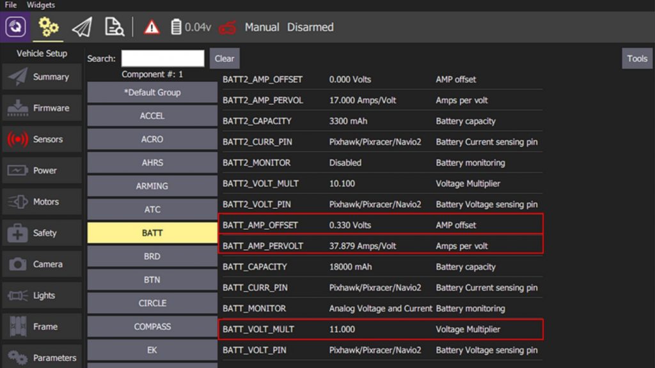Edit the BATT_VOLT_PIN parameter
The width and height of the screenshot is (655, 368).
click(382, 350)
